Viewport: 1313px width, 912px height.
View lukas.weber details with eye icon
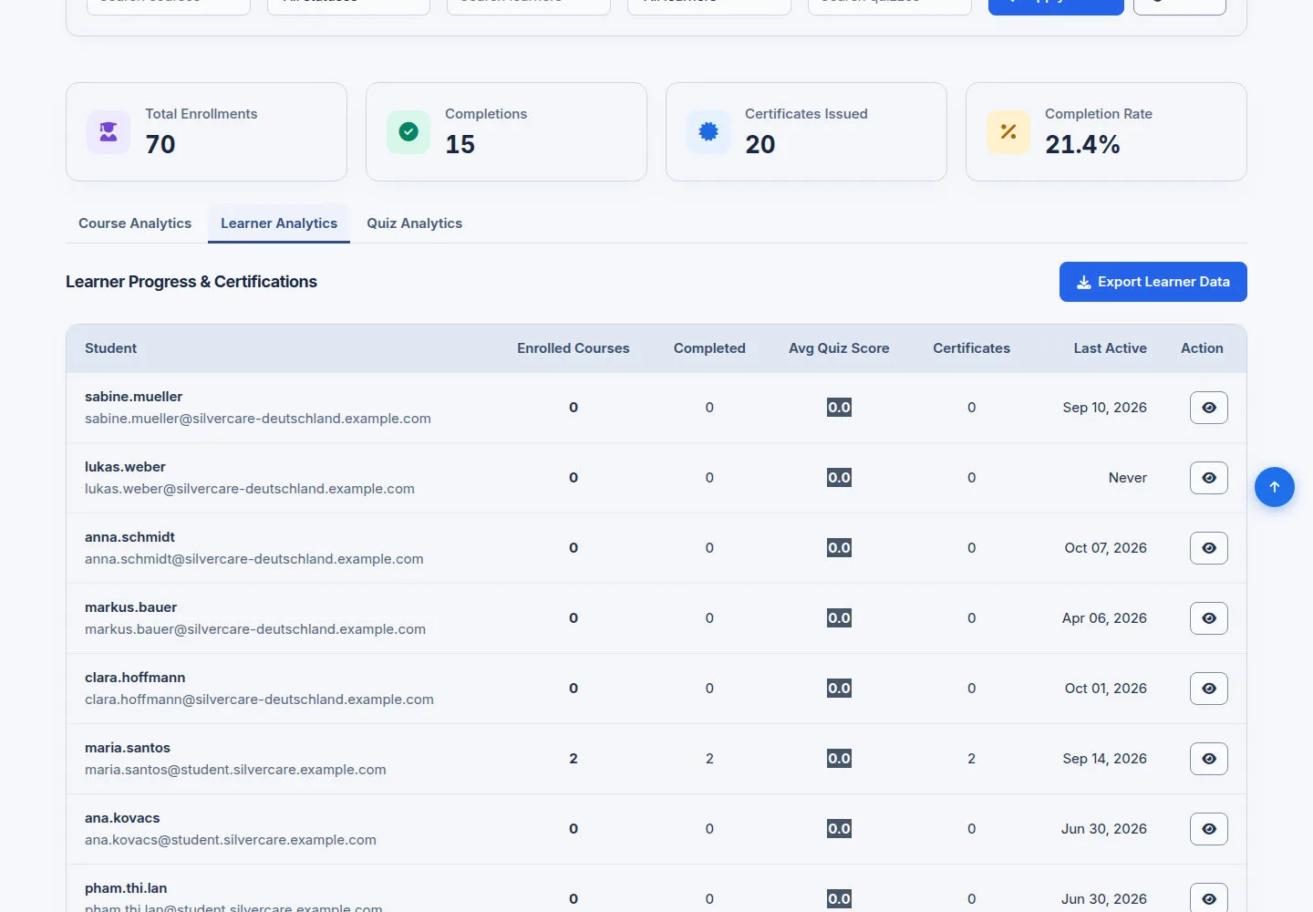coord(1209,478)
